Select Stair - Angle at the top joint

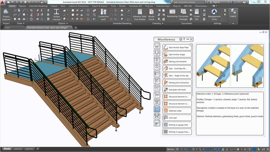pos(177,75)
